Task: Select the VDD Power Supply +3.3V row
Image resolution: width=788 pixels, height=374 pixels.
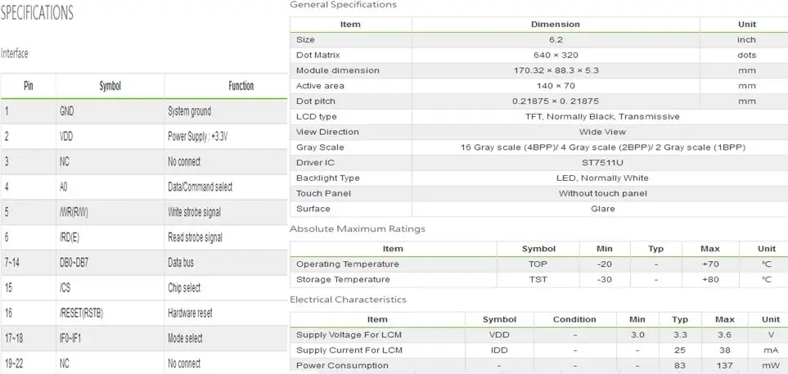Action: click(144, 136)
